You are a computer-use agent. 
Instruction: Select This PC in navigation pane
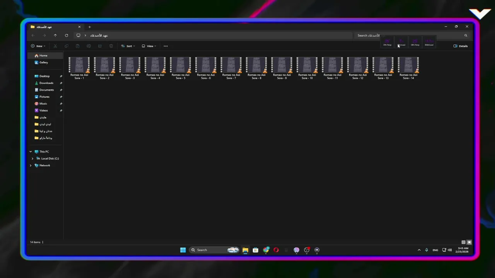pyautogui.click(x=44, y=151)
